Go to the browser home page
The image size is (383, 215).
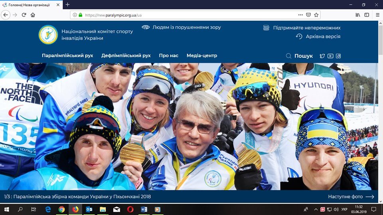[x=33, y=15]
